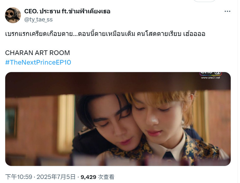Open profile via display name CEO. ประธาน

(x=67, y=11)
